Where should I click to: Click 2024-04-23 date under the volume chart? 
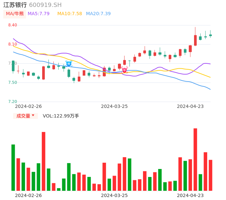(190, 195)
